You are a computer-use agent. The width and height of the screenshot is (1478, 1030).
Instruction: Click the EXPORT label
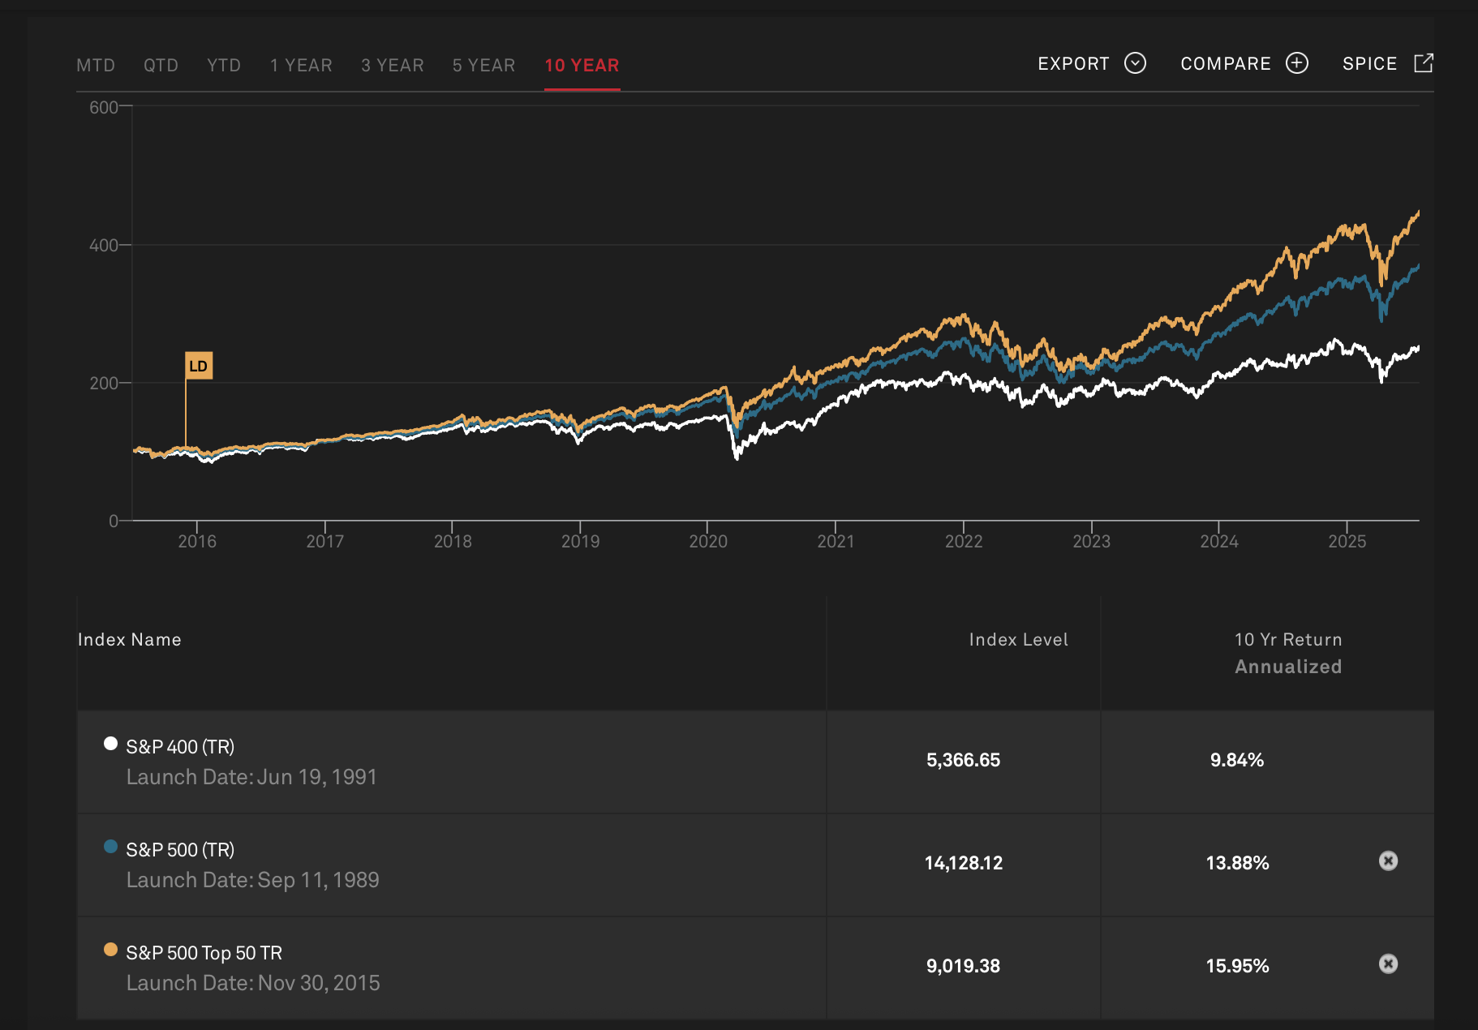point(1073,64)
